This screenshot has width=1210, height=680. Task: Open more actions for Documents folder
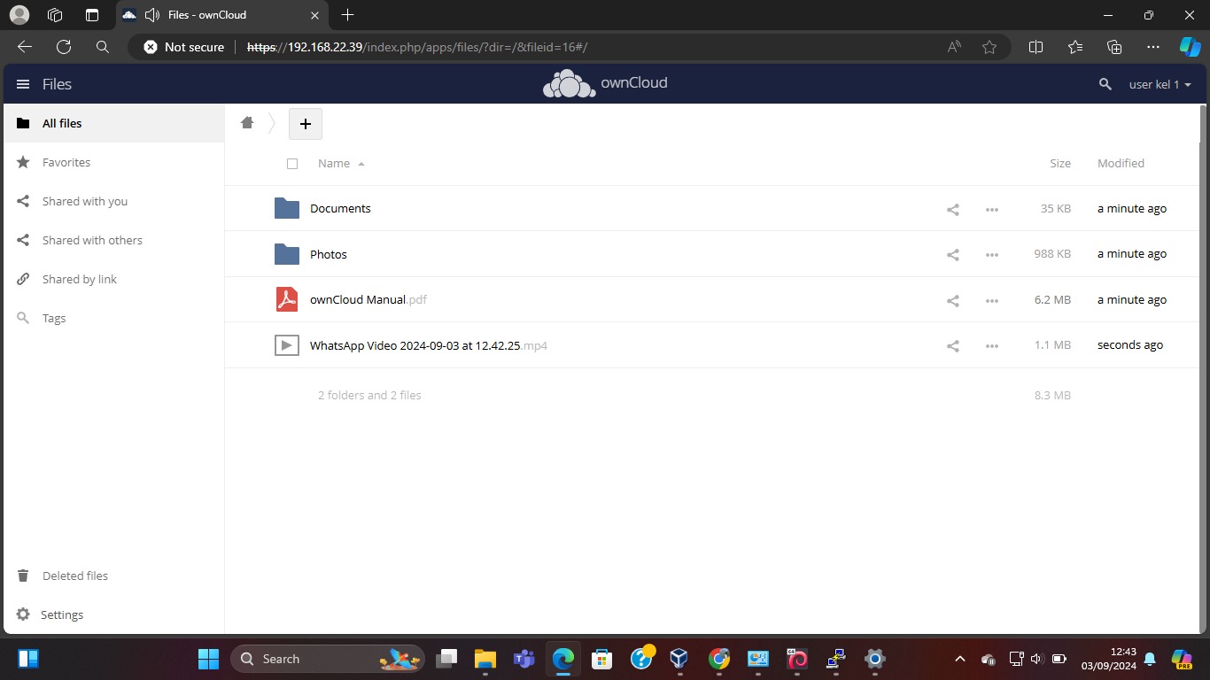(992, 209)
